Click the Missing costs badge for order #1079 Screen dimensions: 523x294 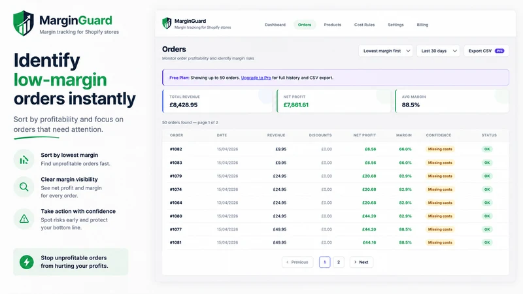click(440, 176)
